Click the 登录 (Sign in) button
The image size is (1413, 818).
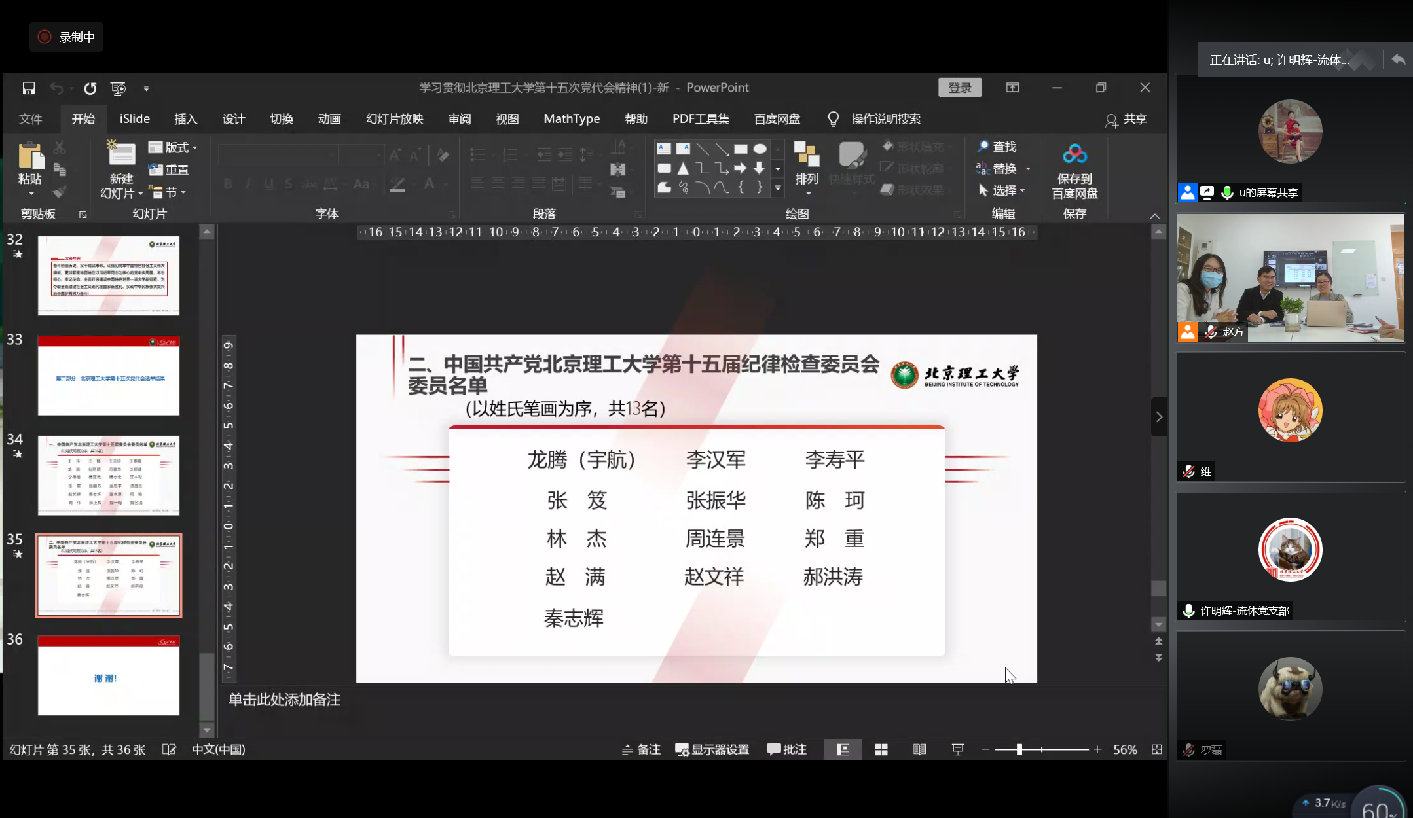tap(960, 86)
